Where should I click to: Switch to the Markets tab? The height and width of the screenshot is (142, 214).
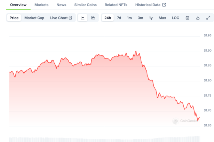(x=41, y=5)
